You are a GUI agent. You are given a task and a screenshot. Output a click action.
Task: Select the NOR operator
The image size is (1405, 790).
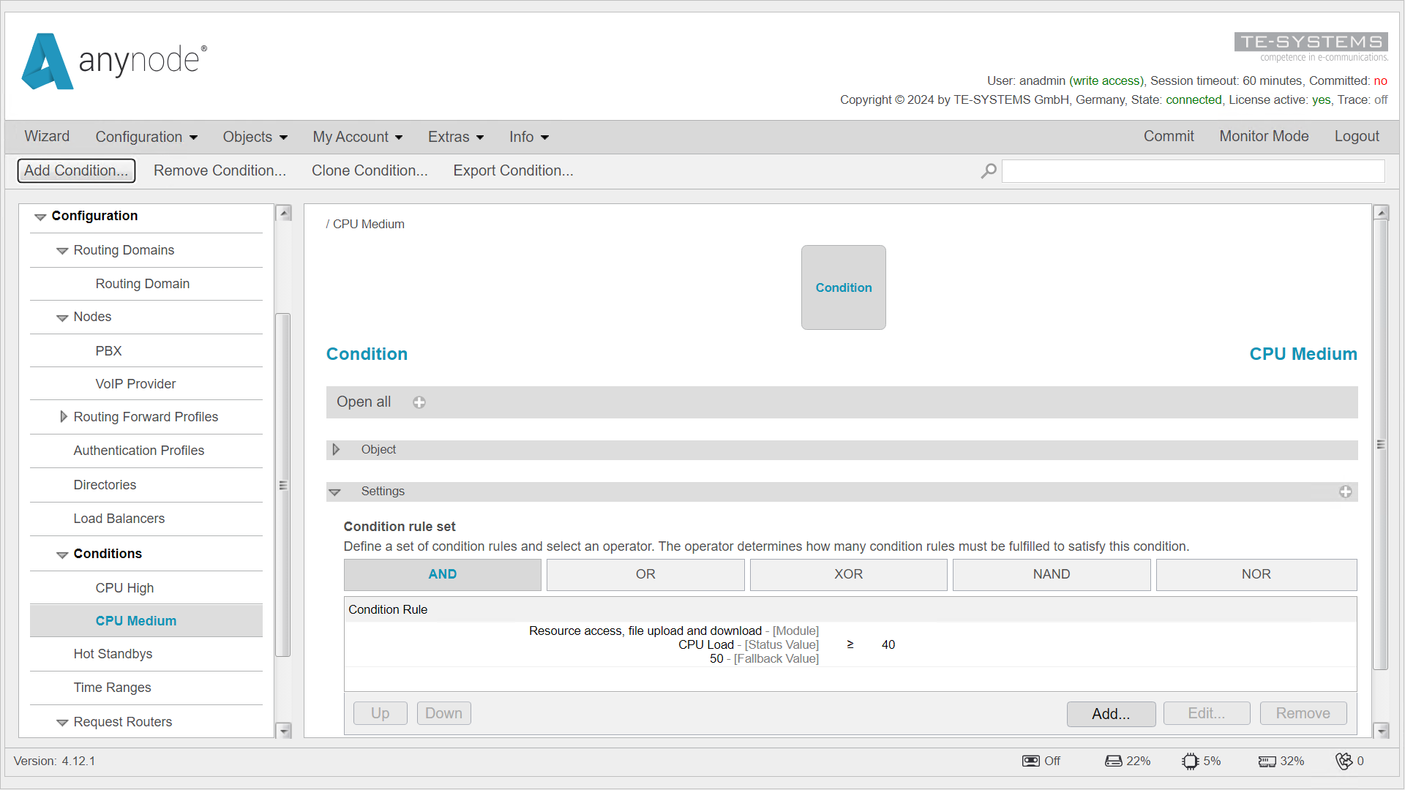(x=1256, y=574)
